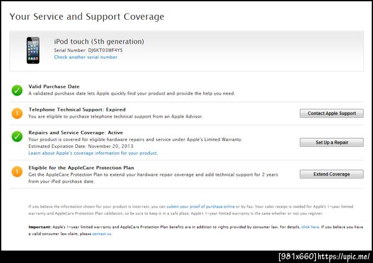This screenshot has height=263, width=373.
Task: Click orange warning icon beside Telephone Technical Support
Action: click(x=17, y=113)
